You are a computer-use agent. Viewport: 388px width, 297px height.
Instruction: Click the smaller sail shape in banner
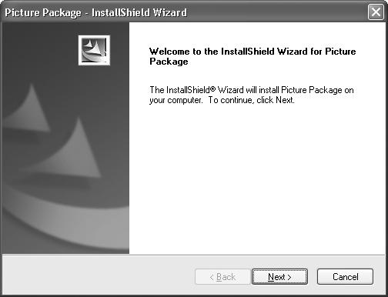pyautogui.click(x=29, y=109)
